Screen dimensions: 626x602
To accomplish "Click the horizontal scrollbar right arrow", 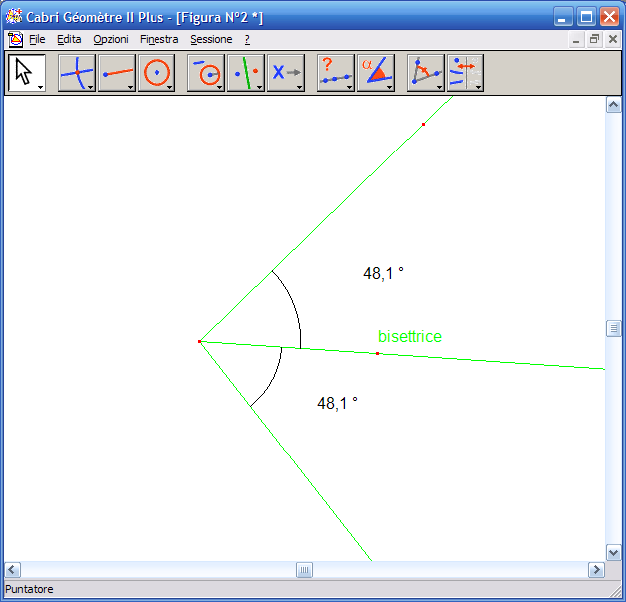I will (596, 570).
